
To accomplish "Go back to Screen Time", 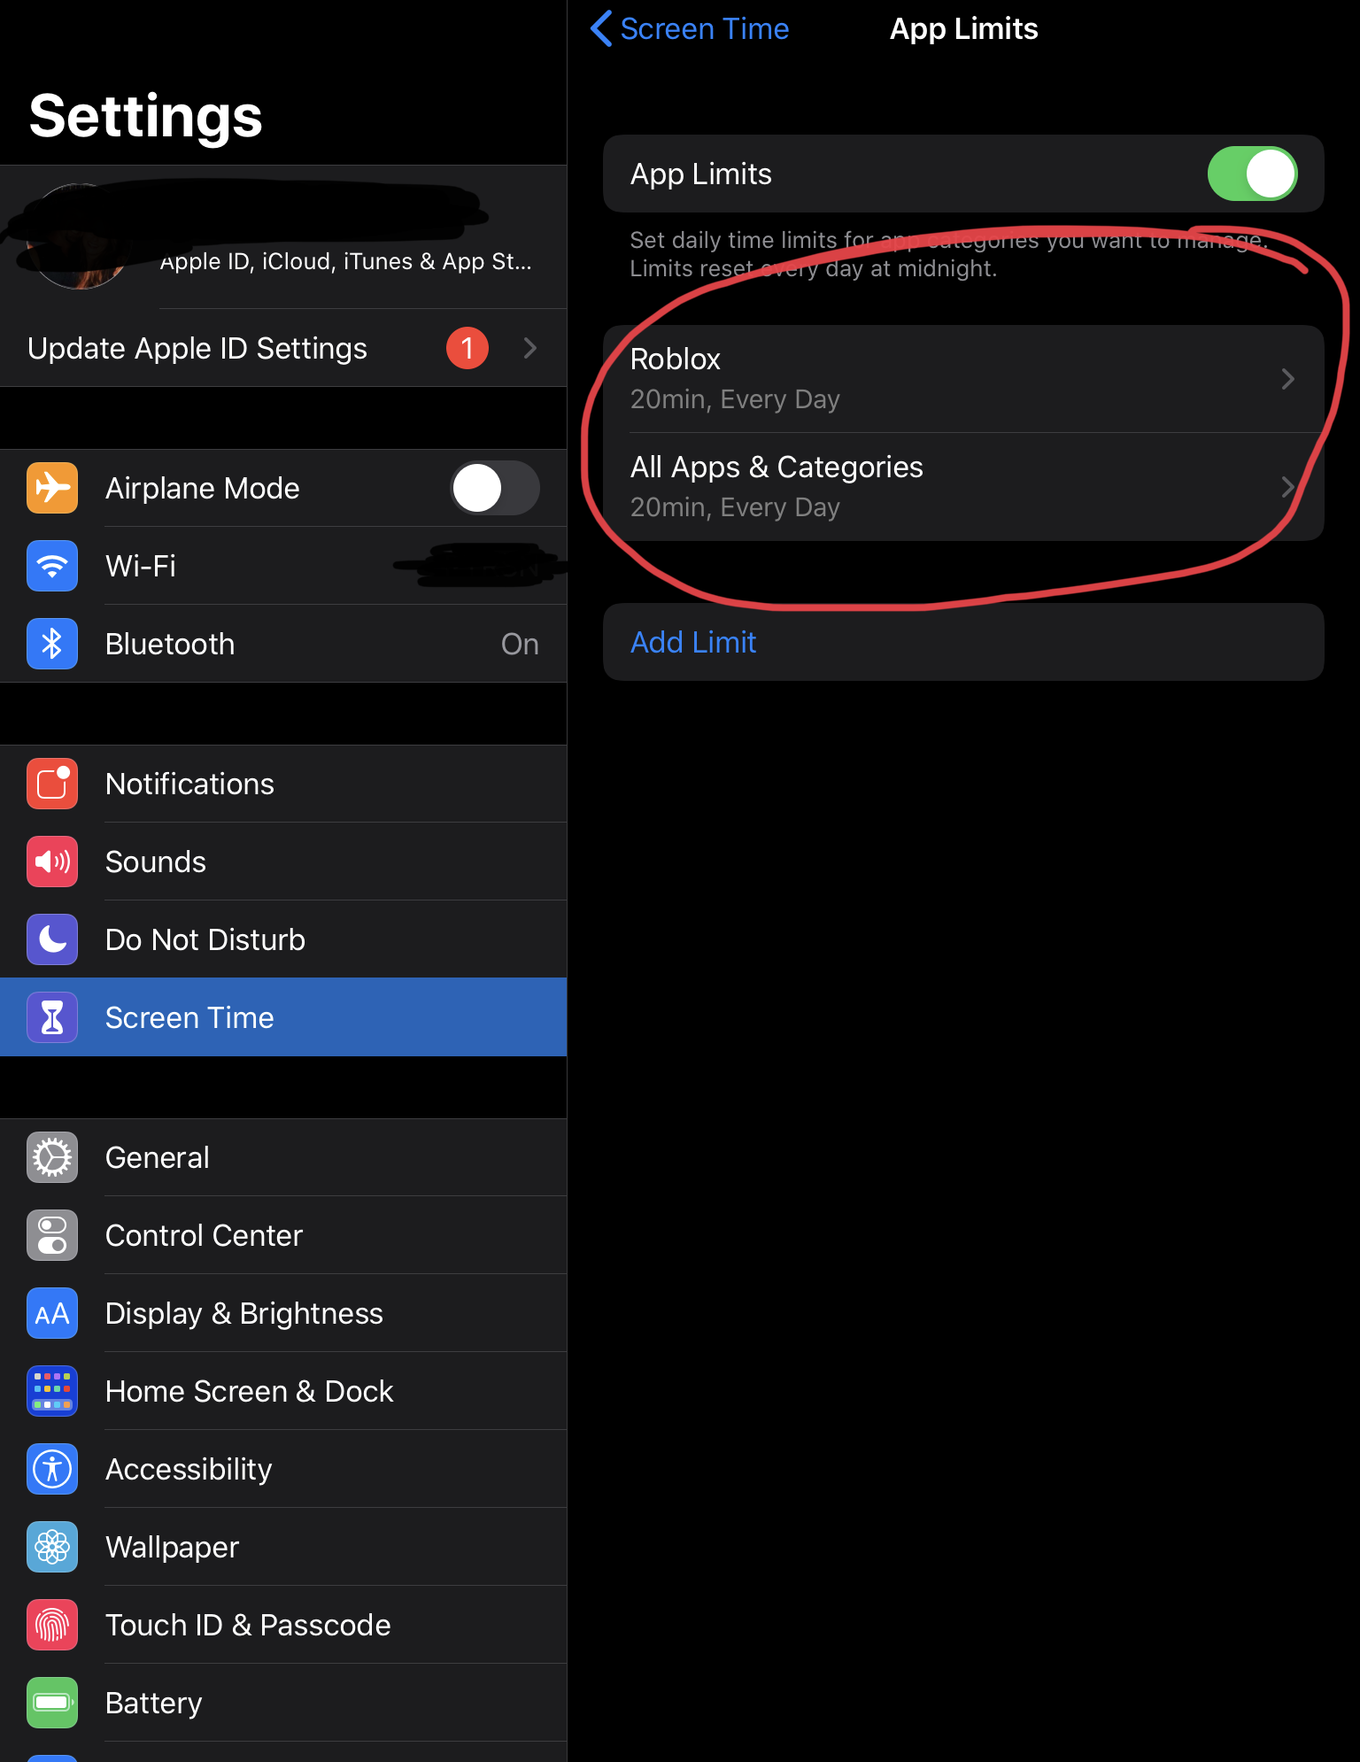I will click(690, 28).
